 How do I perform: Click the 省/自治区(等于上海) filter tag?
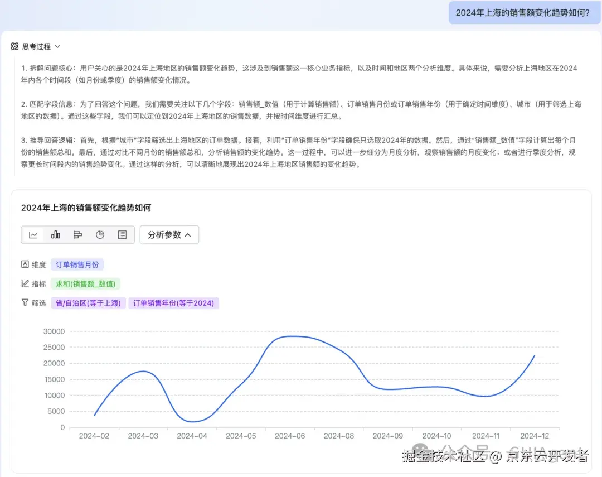88,302
